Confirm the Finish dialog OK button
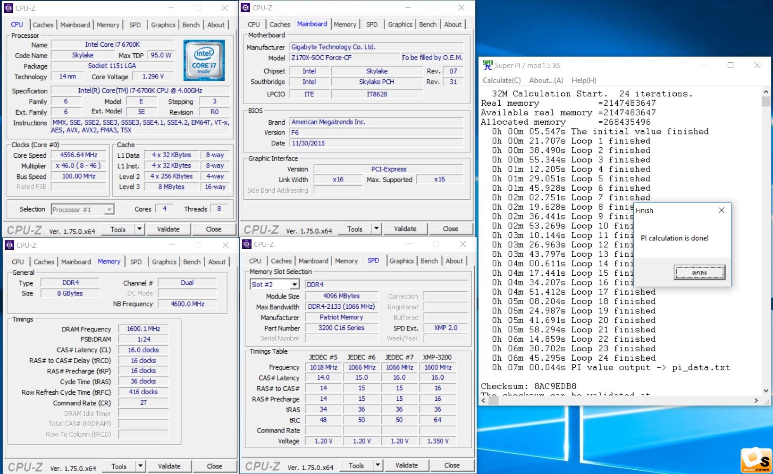Image resolution: width=773 pixels, height=474 pixels. 699,272
